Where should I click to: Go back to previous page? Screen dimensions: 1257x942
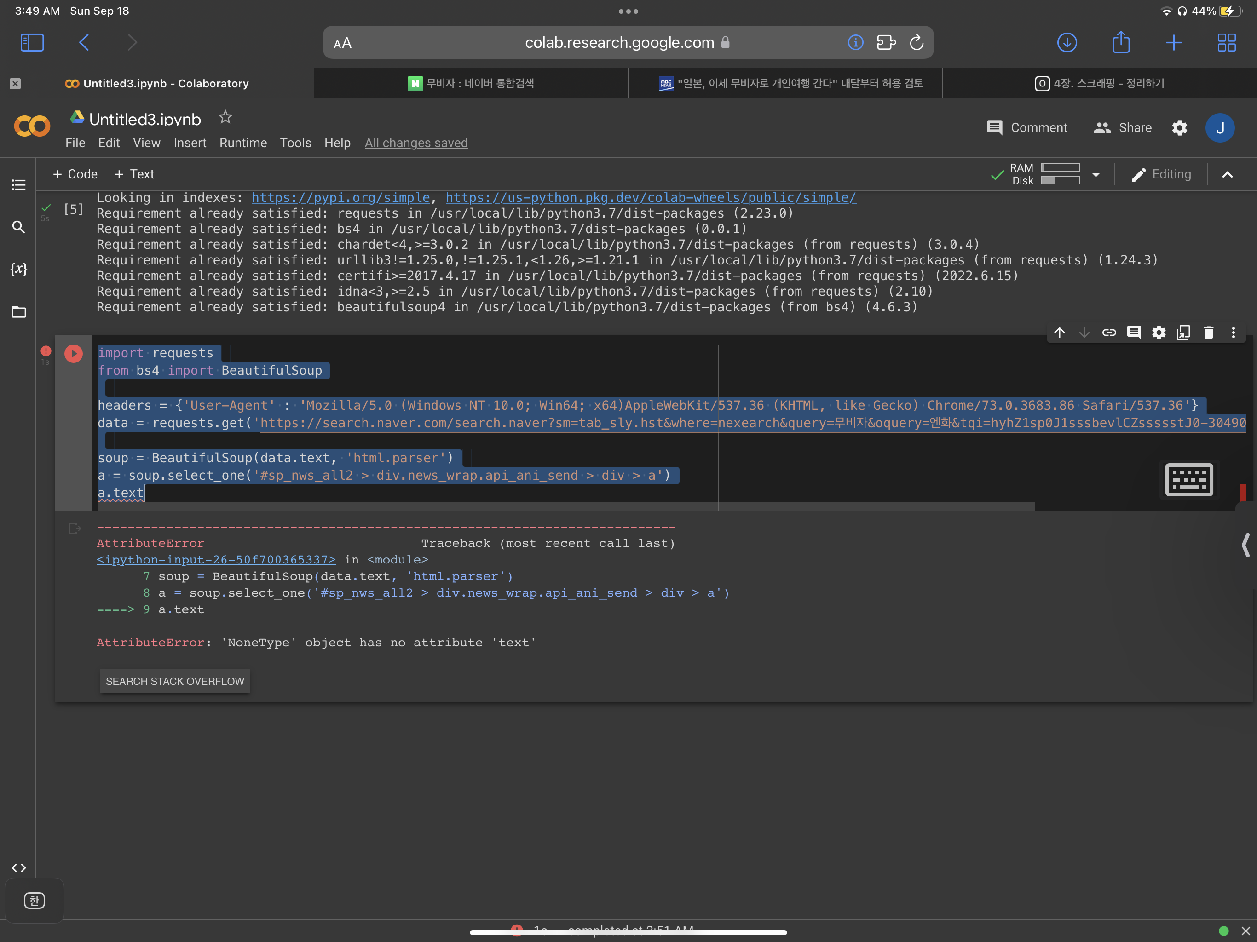coord(84,43)
